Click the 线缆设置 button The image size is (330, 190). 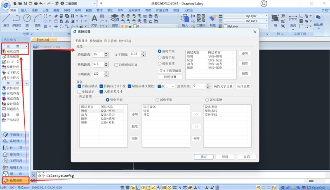170,77
